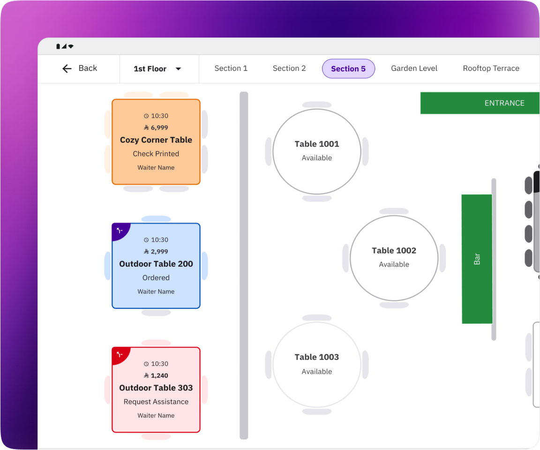Click Available under Table 1001
540x450 pixels.
point(317,157)
